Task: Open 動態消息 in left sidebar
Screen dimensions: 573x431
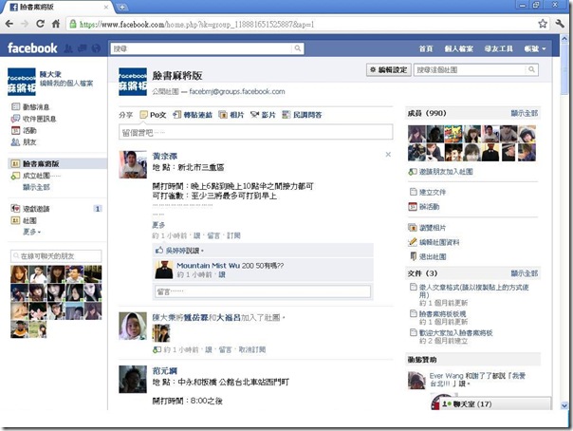Action: click(30, 106)
